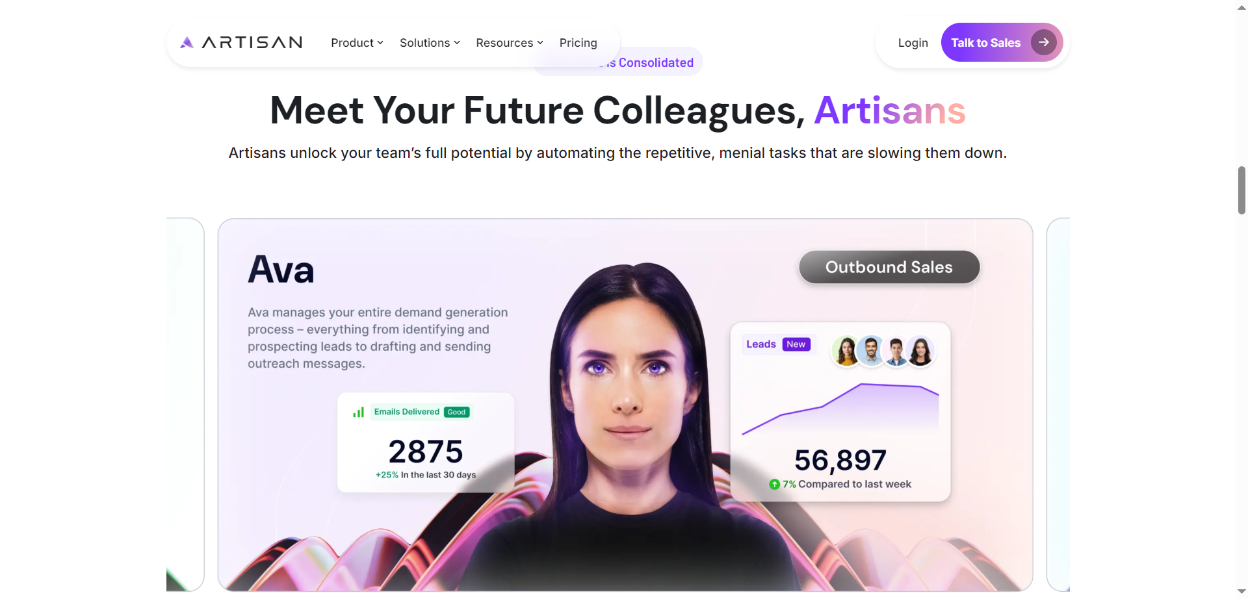Expand the Solutions dropdown menu
Image resolution: width=1248 pixels, height=599 pixels.
[x=430, y=43]
